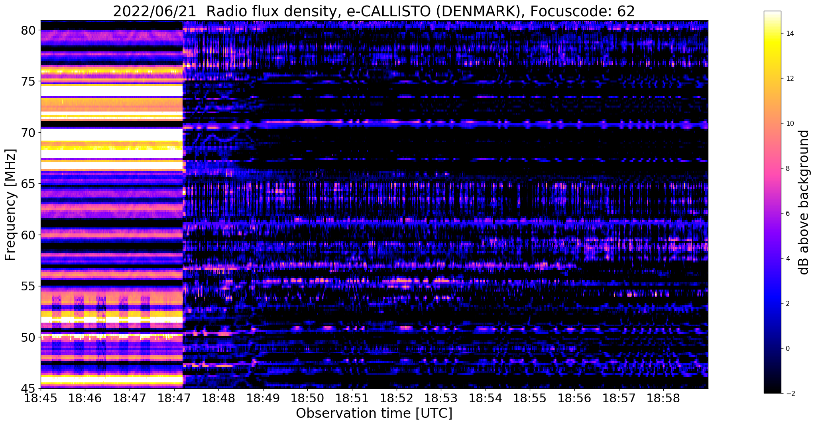Click the colorbar tick label 8
The width and height of the screenshot is (816, 425).
[x=787, y=168]
